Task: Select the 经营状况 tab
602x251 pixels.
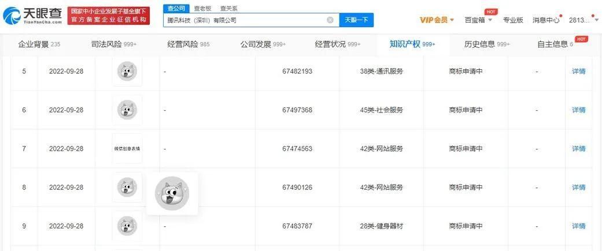Action: point(338,44)
